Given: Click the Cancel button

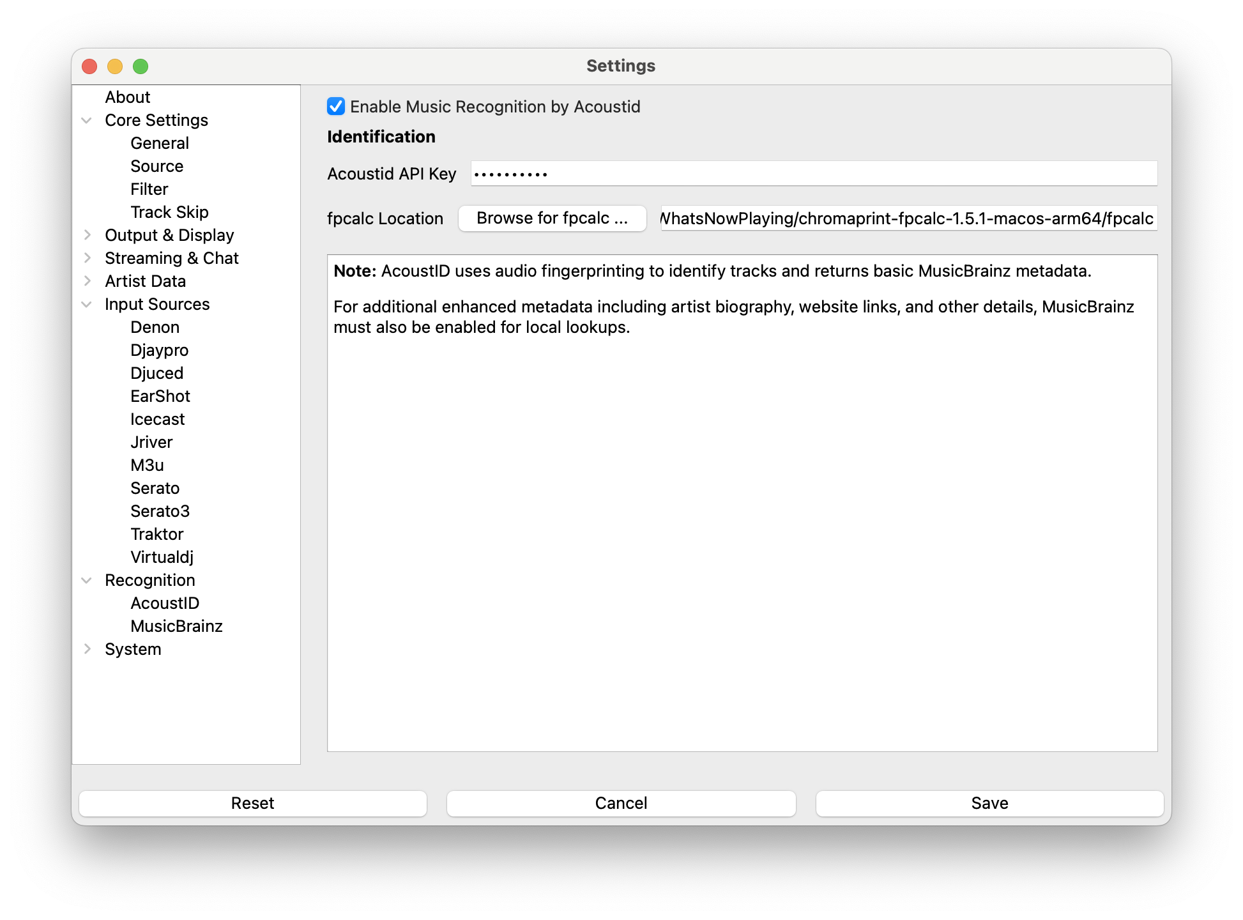Looking at the screenshot, I should pyautogui.click(x=621, y=803).
